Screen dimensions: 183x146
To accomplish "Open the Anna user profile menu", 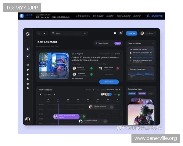I will pos(149,33).
